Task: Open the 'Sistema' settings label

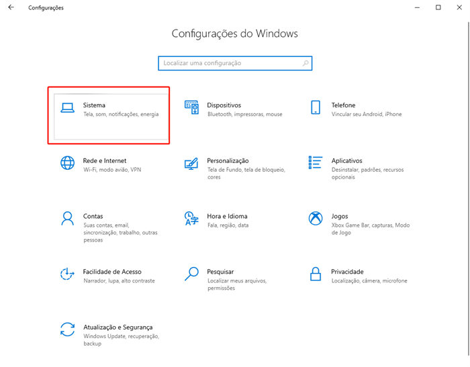Action: (94, 105)
